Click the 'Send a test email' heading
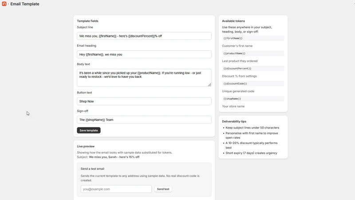The height and width of the screenshot is (200, 355). 92,169
